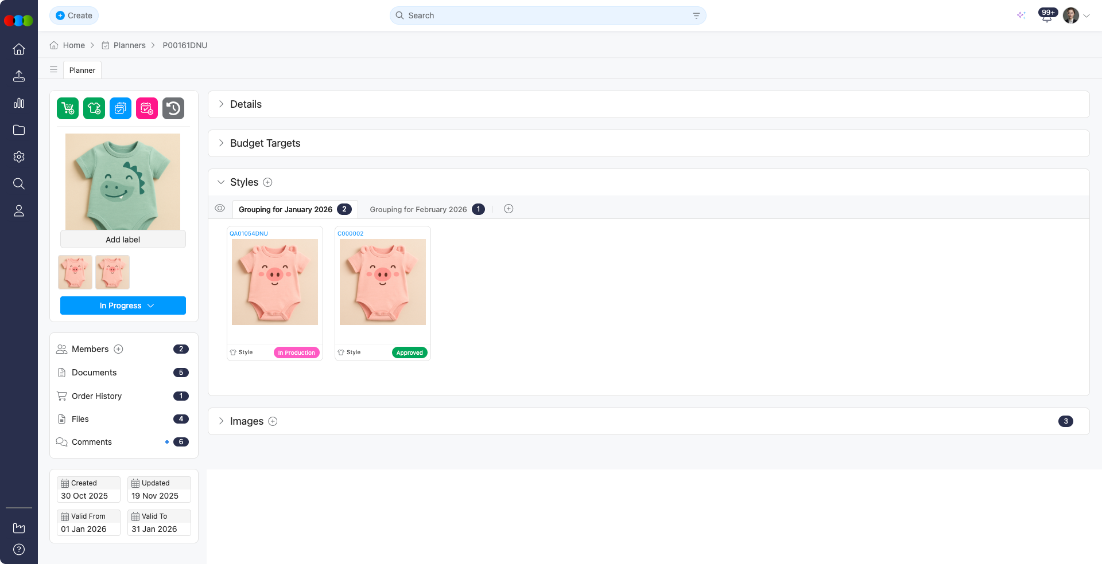Select the Planner tab
This screenshot has height=564, width=1102.
(x=82, y=70)
